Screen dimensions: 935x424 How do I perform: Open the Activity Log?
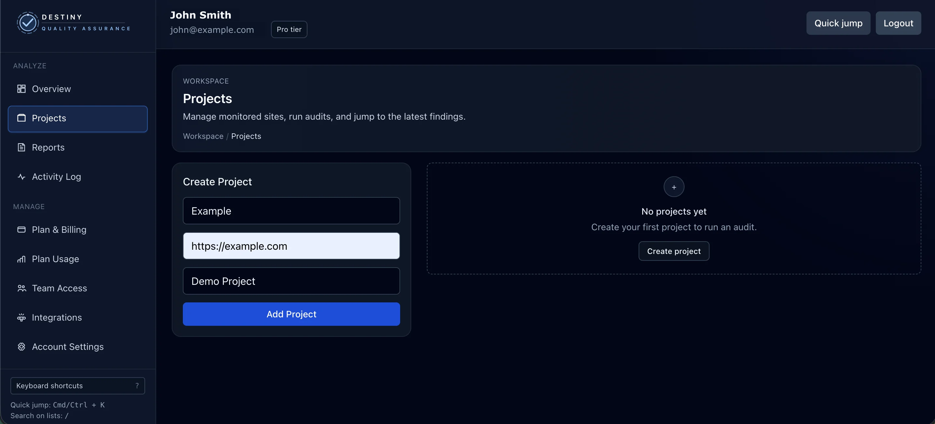pos(78,177)
